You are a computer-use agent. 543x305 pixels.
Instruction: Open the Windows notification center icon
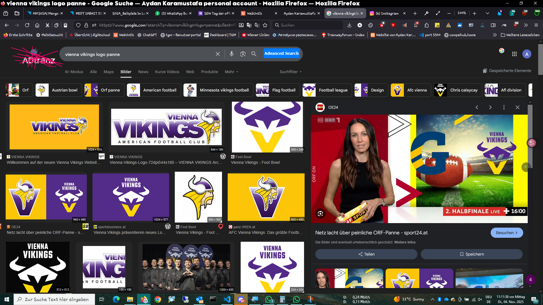pyautogui.click(x=535, y=300)
